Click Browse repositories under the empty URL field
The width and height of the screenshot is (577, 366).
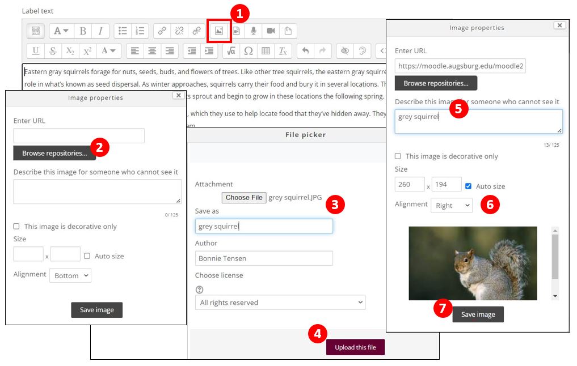click(54, 153)
